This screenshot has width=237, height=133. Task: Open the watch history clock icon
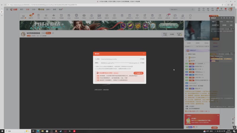(199, 9)
